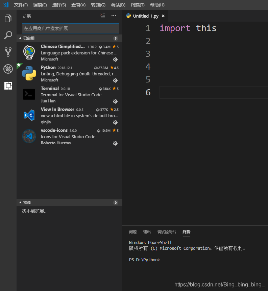
Task: Open the 选择(S) menu
Action: [x=59, y=5]
